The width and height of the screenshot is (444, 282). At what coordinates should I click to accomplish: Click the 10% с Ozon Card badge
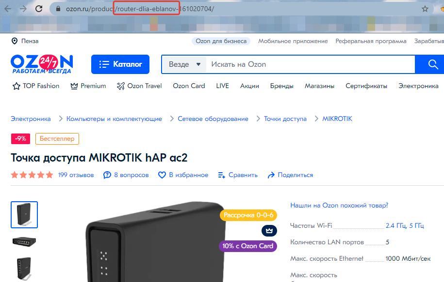248,246
